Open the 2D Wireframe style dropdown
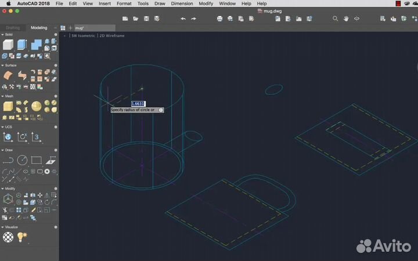418x261 pixels. click(x=112, y=36)
